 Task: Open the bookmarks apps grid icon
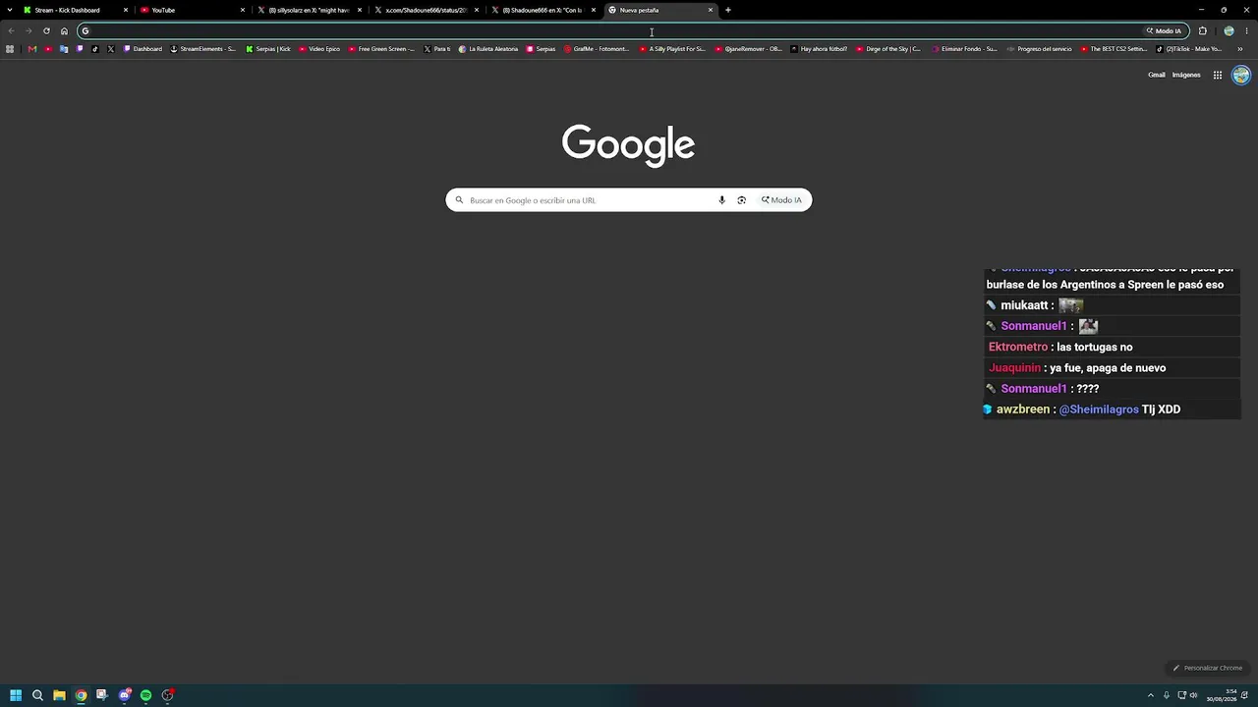pyautogui.click(x=10, y=49)
